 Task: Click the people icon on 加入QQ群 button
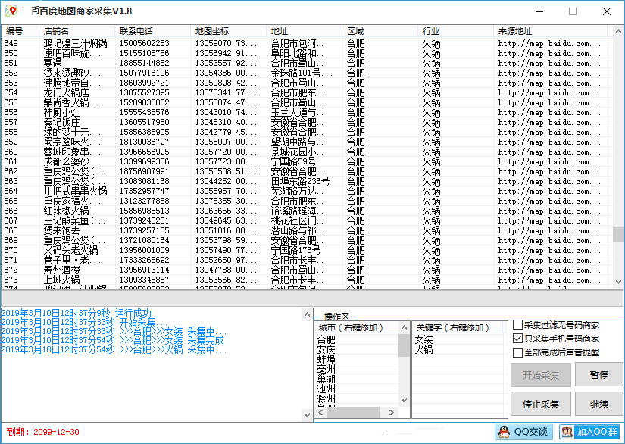[567, 432]
